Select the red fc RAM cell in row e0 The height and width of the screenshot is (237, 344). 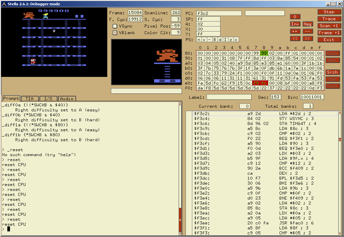pyautogui.click(x=264, y=83)
